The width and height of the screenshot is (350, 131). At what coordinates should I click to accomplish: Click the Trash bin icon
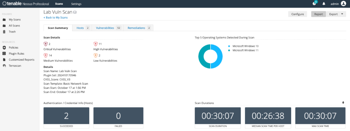(x=4, y=32)
